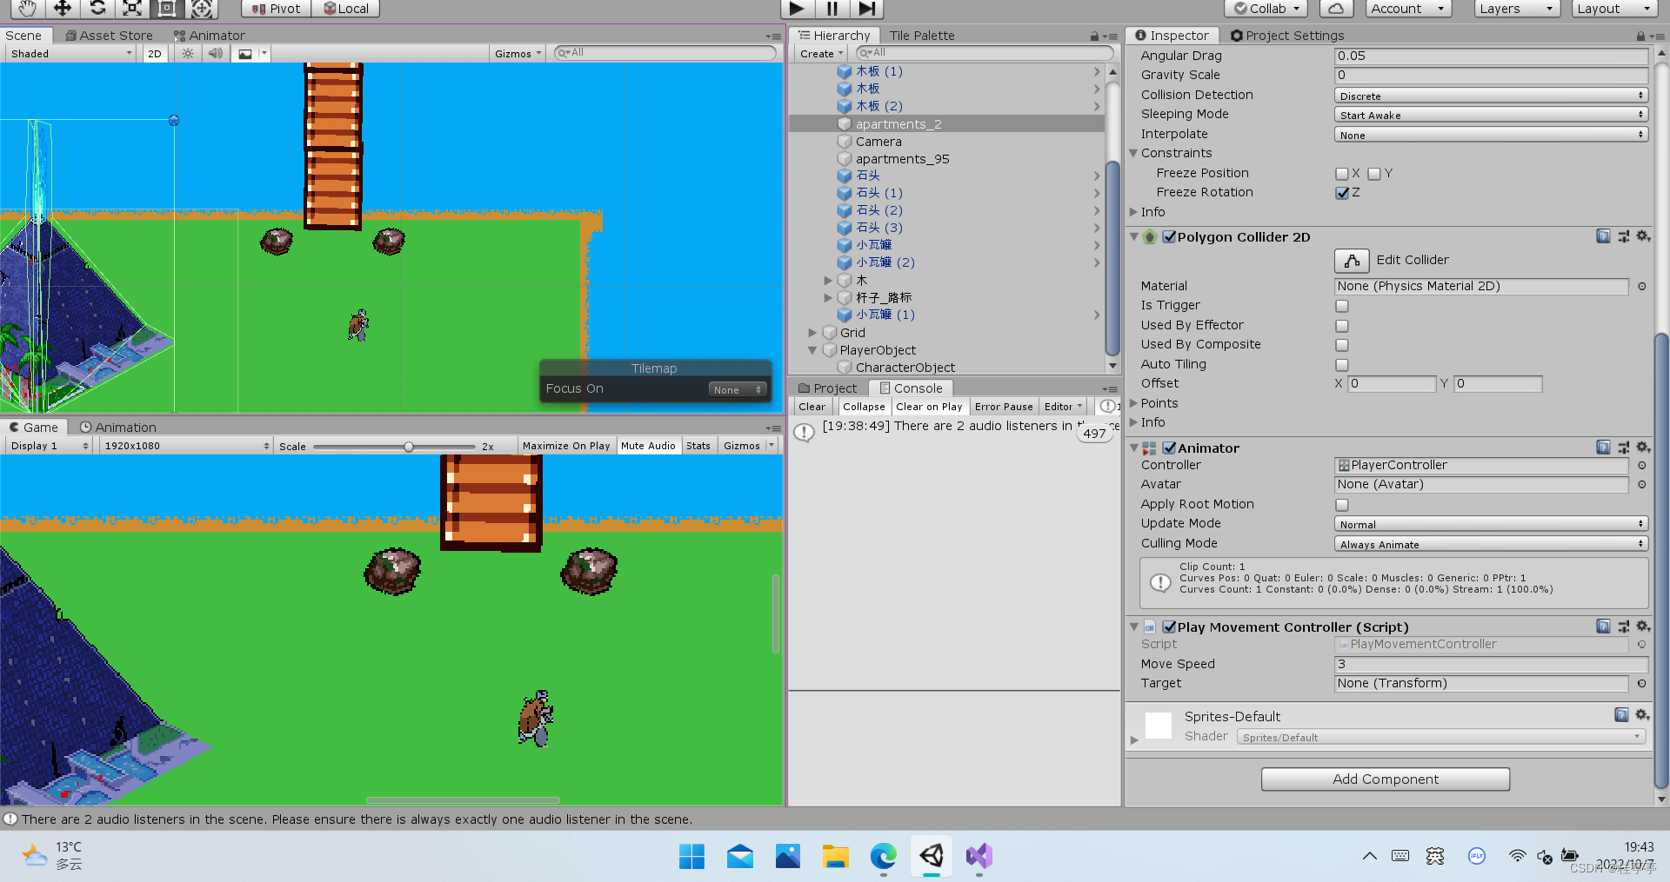The height and width of the screenshot is (882, 1670).
Task: Switch to the Tile Palette tab
Action: pos(921,35)
